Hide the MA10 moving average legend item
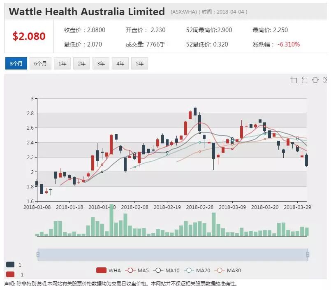 166,270
